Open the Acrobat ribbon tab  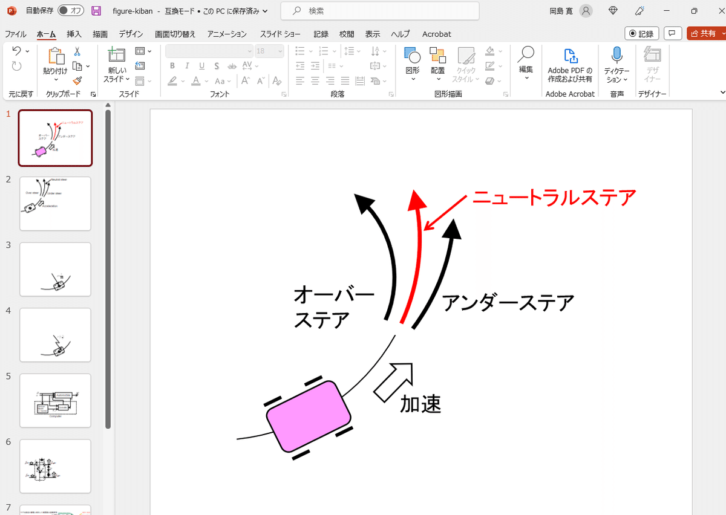point(436,34)
